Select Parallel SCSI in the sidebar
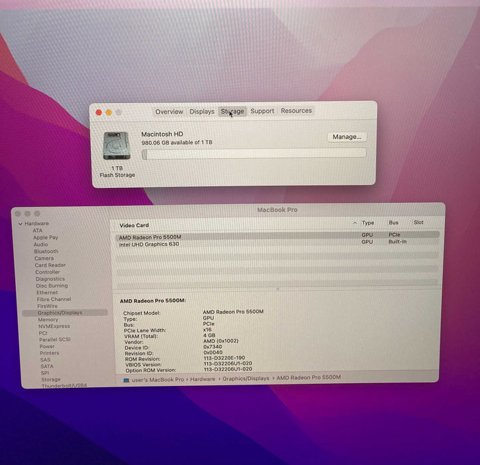480x465 pixels. 55,339
